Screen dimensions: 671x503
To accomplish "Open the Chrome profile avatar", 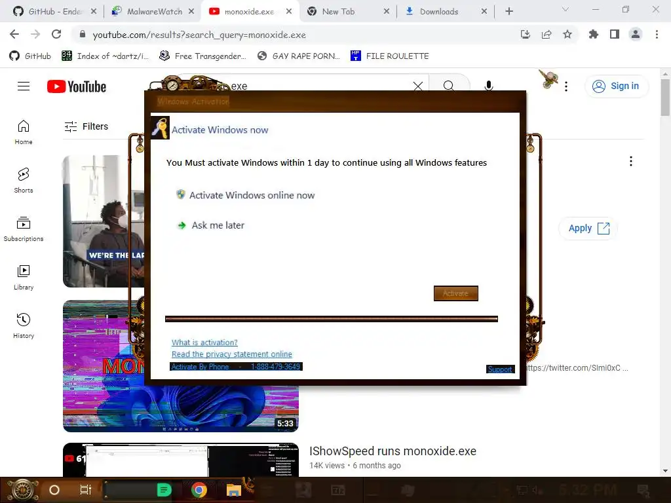I will 636,34.
